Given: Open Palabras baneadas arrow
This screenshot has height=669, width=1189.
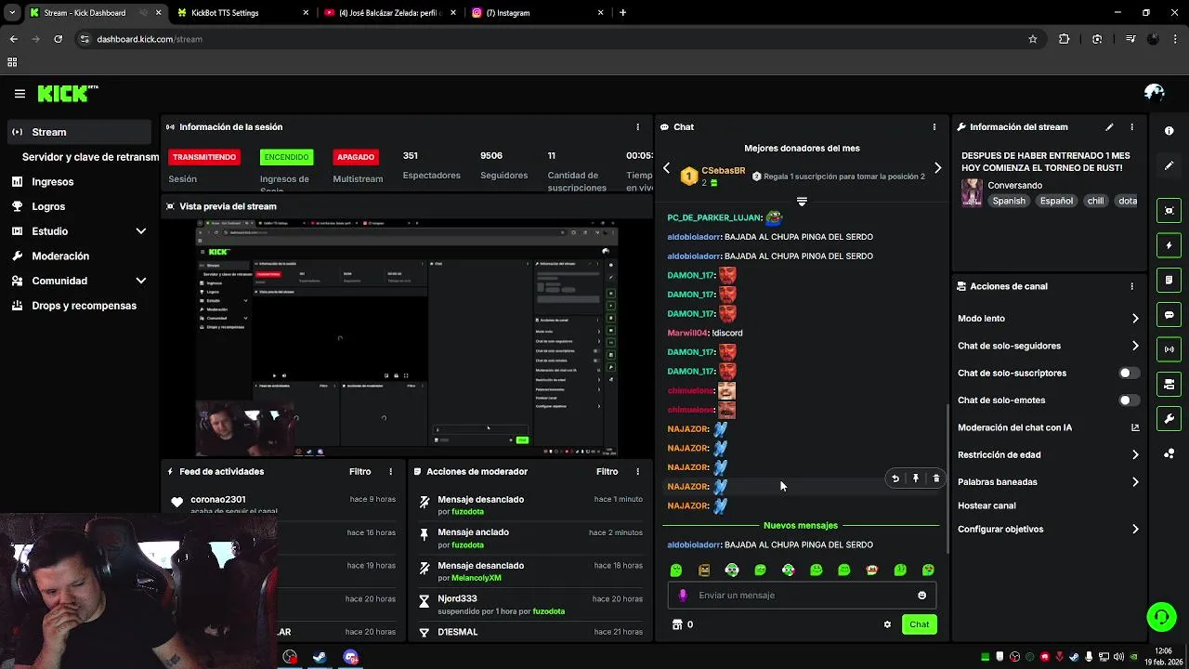Looking at the screenshot, I should point(1135,482).
